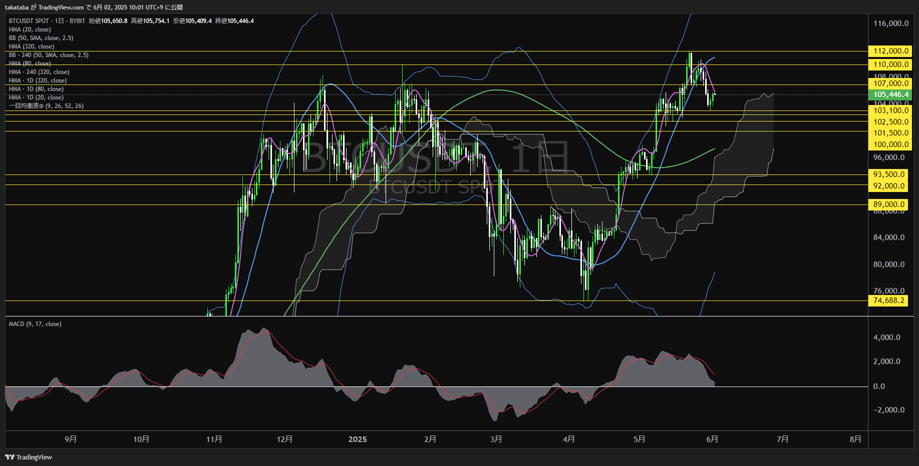Click the green 105,446.4 current price label
This screenshot has width=919, height=466.
click(890, 94)
